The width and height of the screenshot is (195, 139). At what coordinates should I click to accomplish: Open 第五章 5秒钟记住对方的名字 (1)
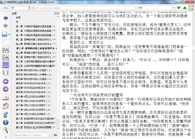33,83
